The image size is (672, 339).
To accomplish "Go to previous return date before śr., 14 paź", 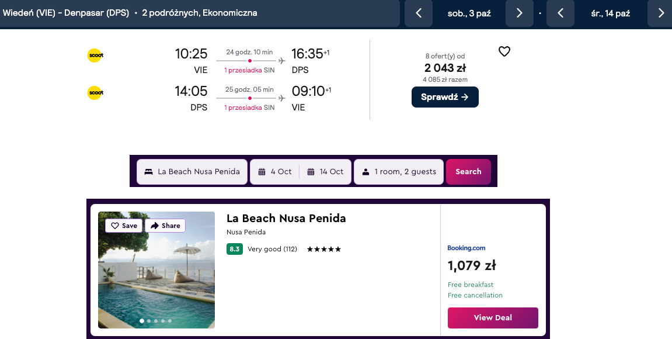I will point(560,13).
